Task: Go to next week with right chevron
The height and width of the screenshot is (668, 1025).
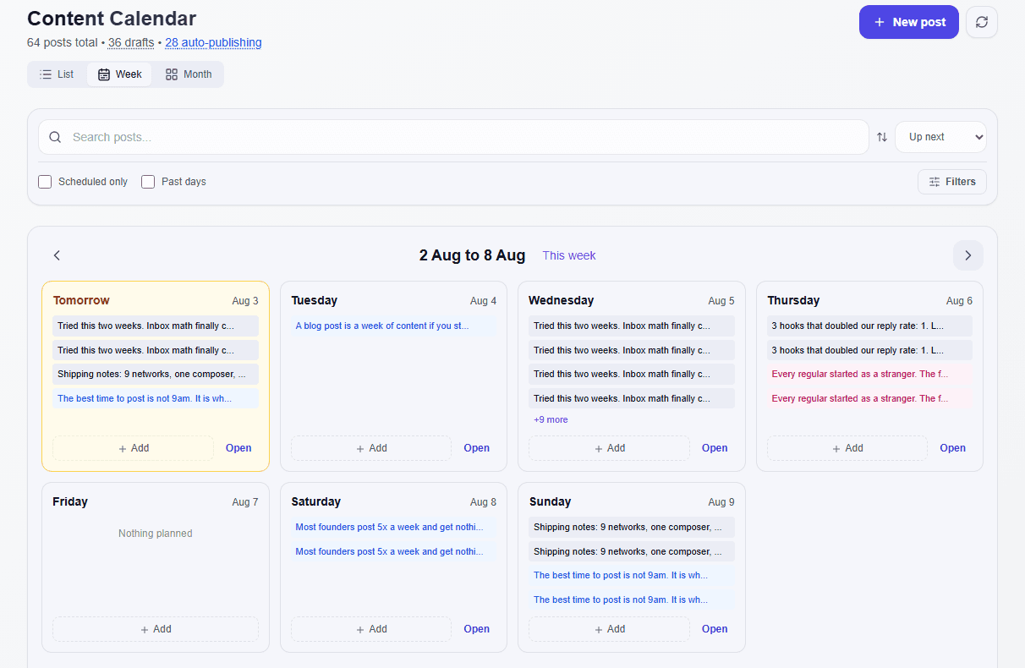Action: click(968, 255)
